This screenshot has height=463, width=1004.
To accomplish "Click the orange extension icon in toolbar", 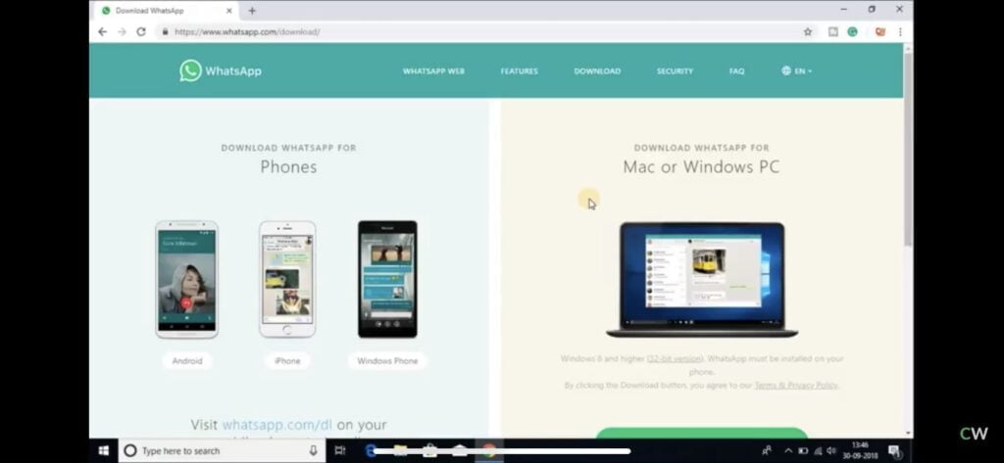I will coord(879,31).
